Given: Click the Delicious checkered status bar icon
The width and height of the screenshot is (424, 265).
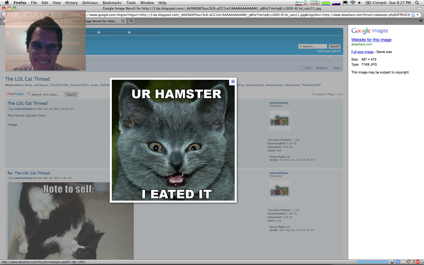Looking at the screenshot, I should point(393,262).
